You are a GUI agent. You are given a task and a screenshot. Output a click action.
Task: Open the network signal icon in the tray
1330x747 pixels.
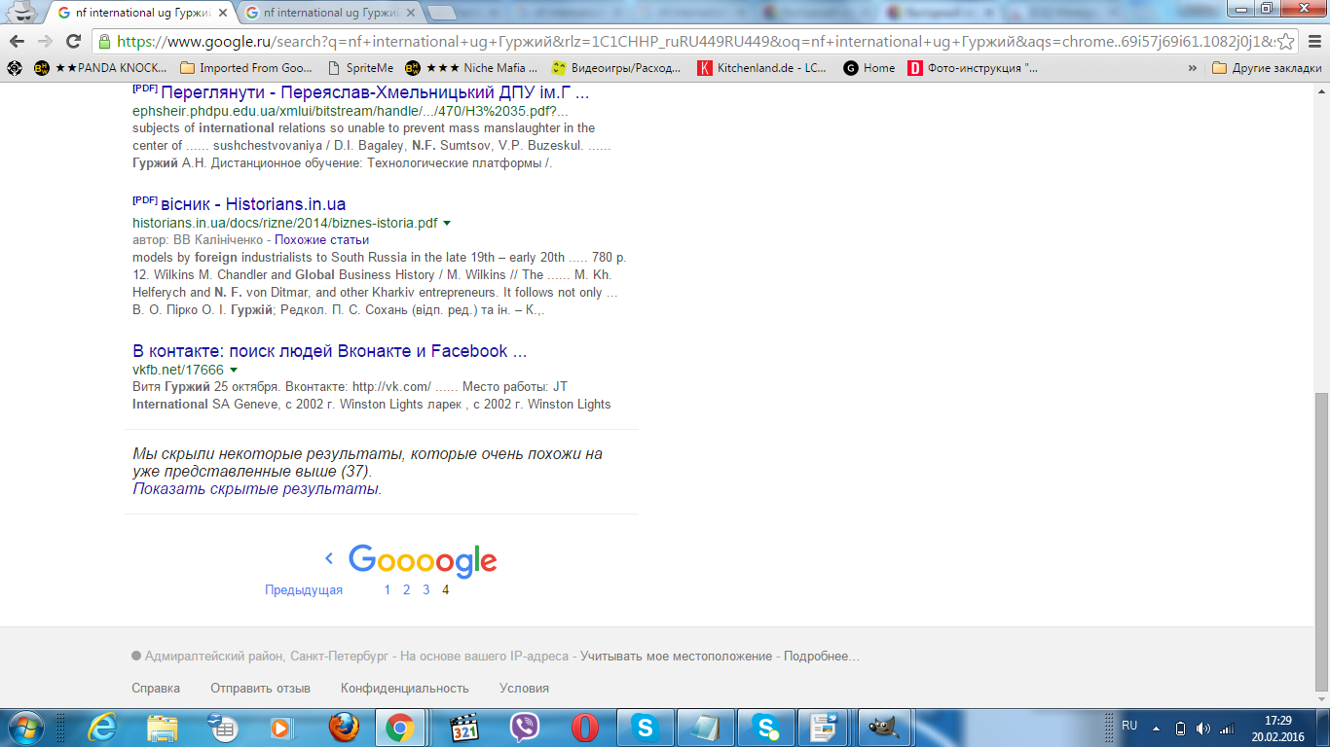click(1227, 728)
